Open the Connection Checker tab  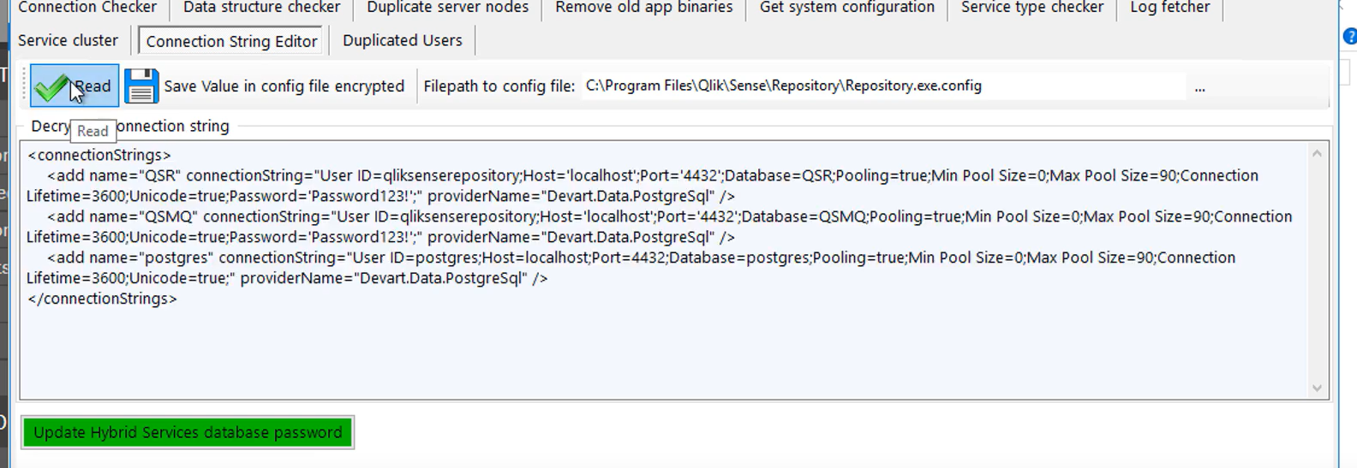point(87,8)
